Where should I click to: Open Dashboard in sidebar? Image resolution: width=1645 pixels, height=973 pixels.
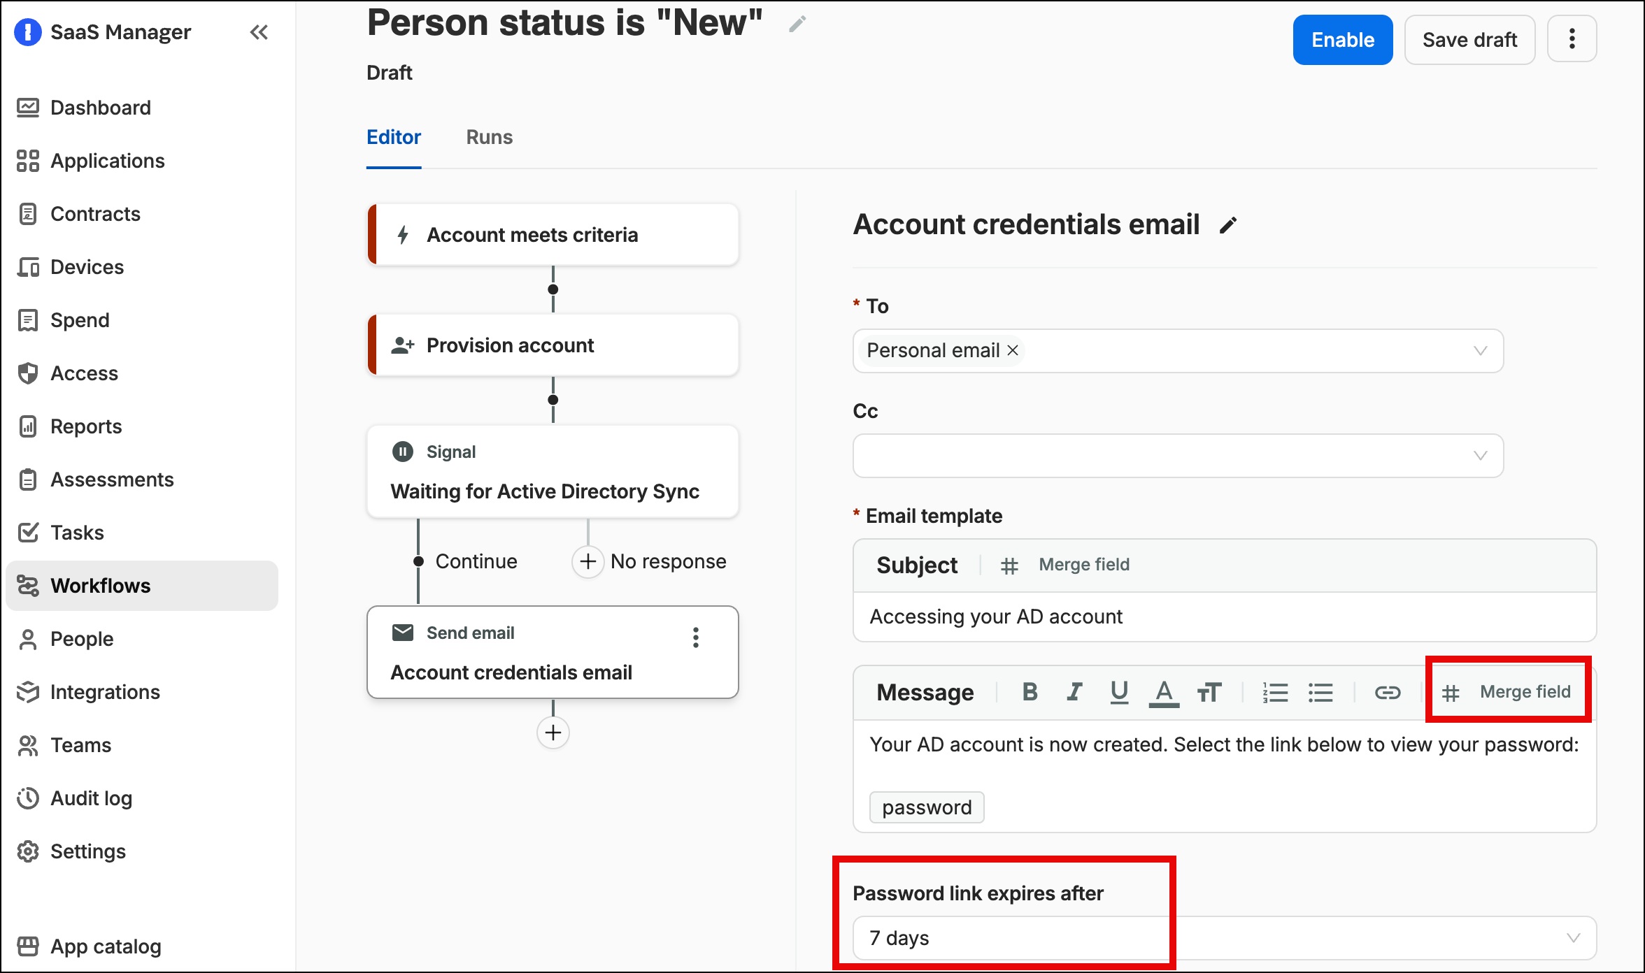point(142,108)
